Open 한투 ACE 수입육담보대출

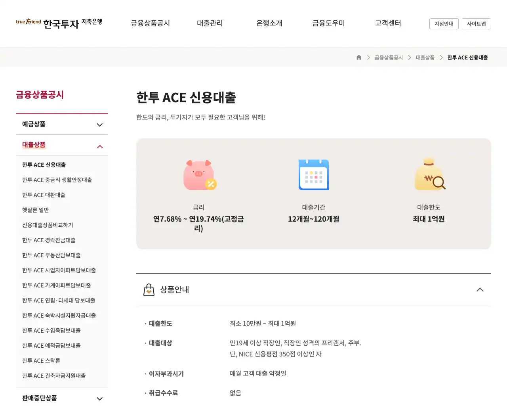[51, 331]
